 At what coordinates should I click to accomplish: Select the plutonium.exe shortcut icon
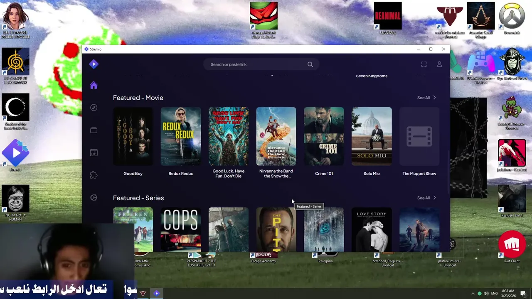click(x=450, y=260)
